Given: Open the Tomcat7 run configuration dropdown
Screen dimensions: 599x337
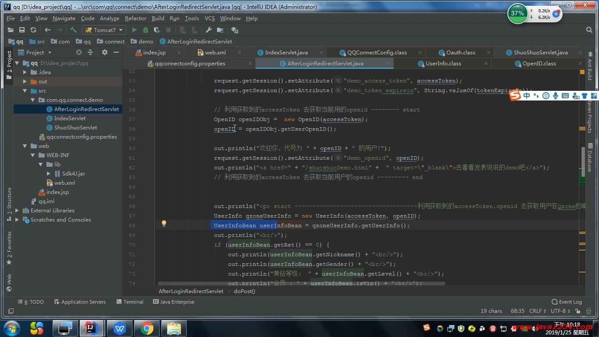Looking at the screenshot, I should click(x=104, y=30).
